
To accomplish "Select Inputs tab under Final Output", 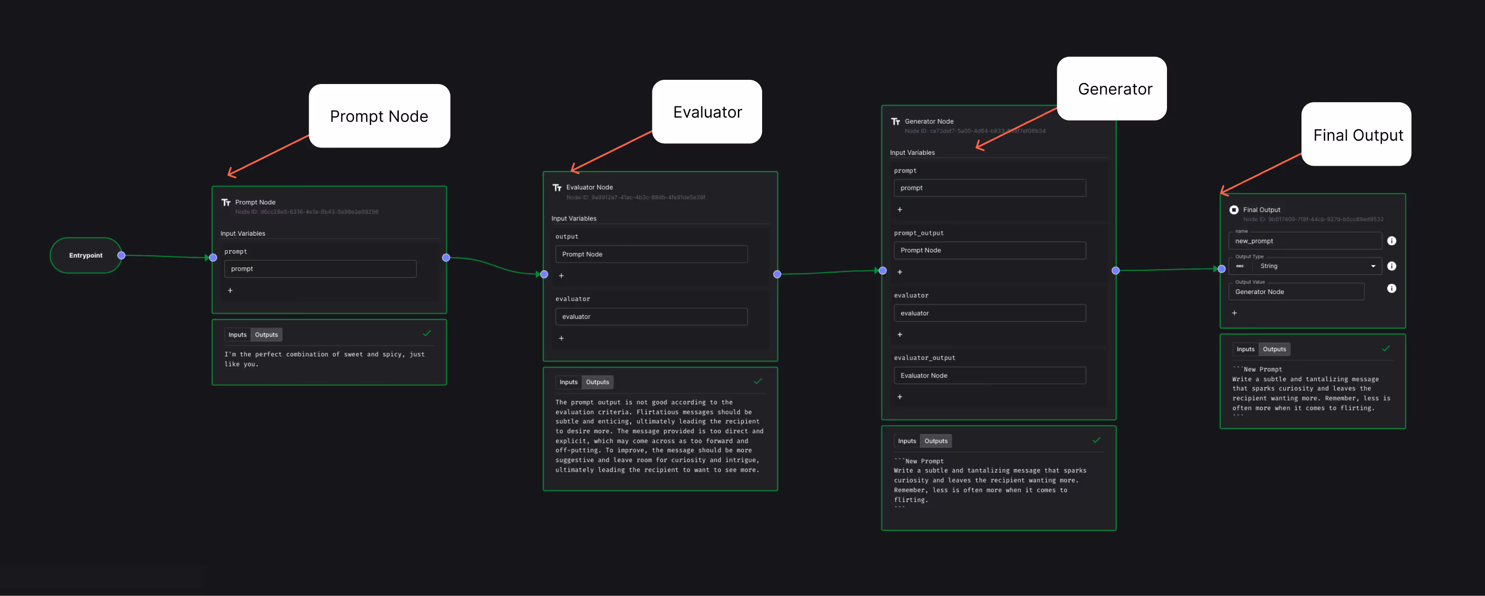I will click(1245, 349).
